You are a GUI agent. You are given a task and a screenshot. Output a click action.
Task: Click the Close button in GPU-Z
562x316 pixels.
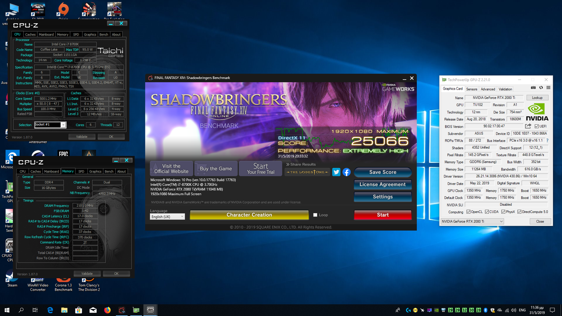tap(540, 222)
